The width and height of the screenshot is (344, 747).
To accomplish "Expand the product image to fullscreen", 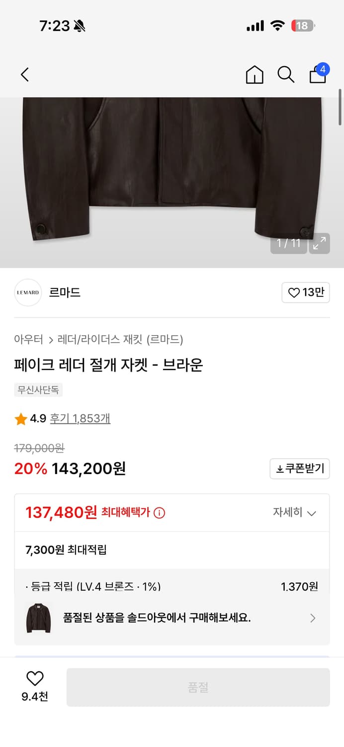I will (320, 244).
